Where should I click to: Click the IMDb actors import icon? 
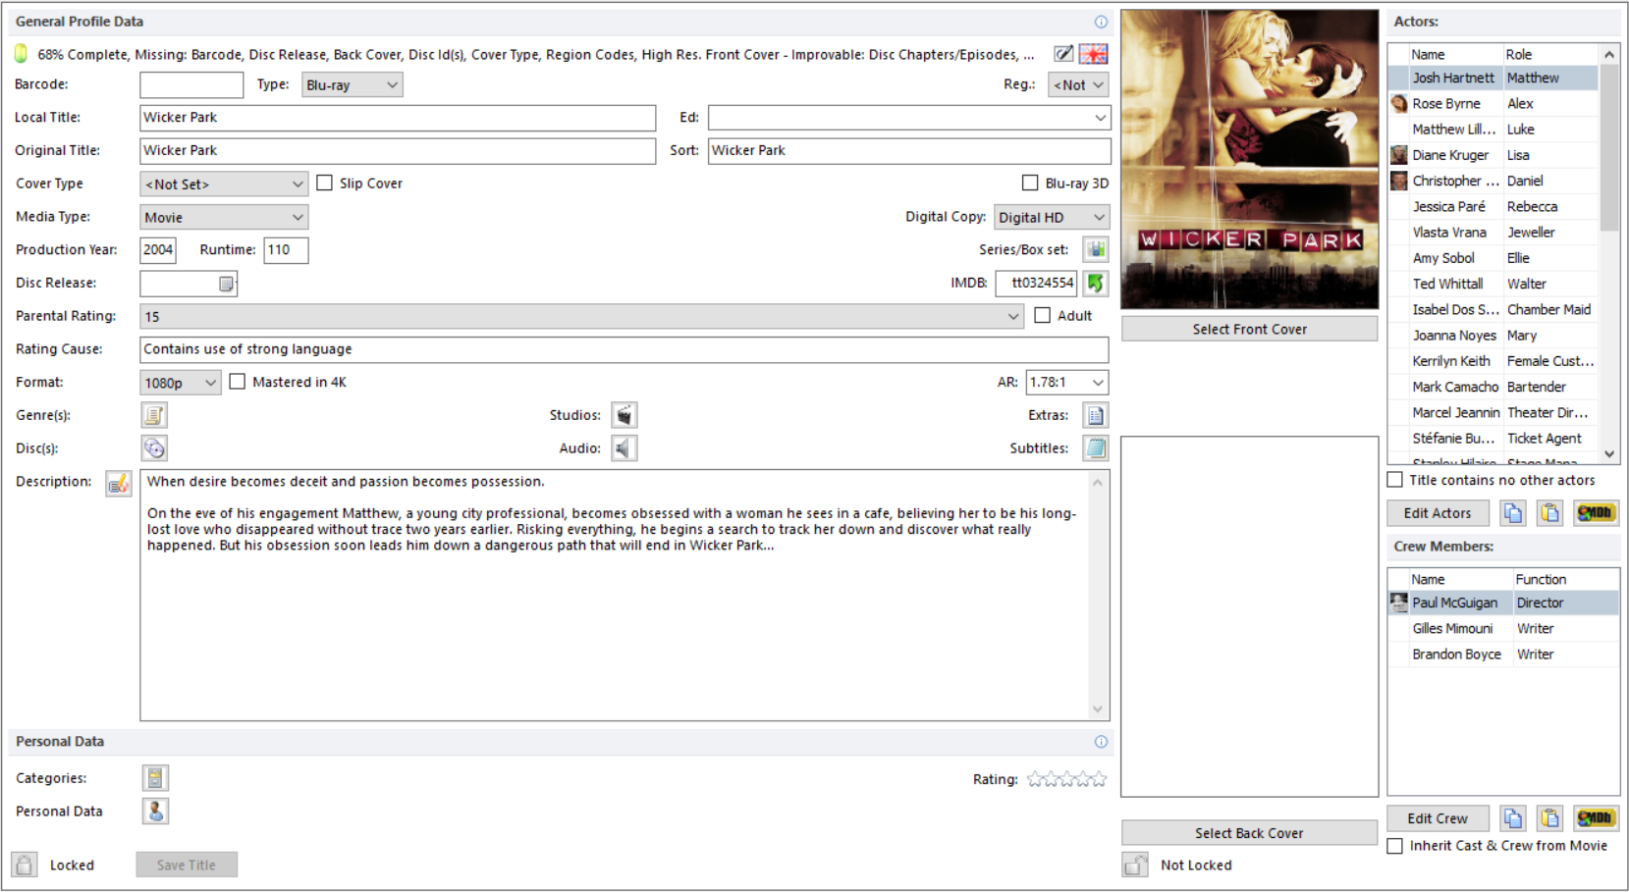tap(1596, 513)
